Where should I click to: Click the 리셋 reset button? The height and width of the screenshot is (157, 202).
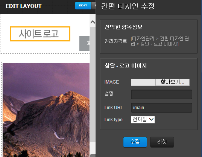[162, 142]
